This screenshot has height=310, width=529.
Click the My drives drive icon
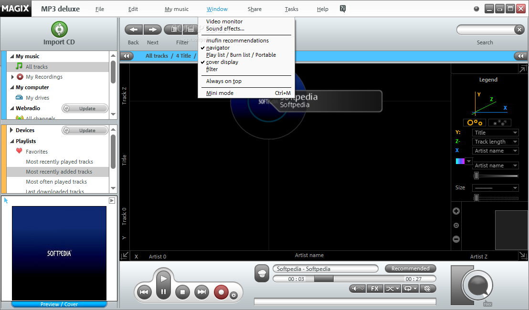coord(19,97)
